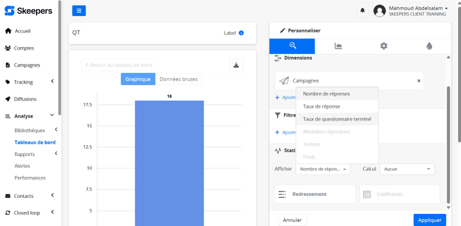
Task: Open the chart type tab icon
Action: (x=338, y=46)
